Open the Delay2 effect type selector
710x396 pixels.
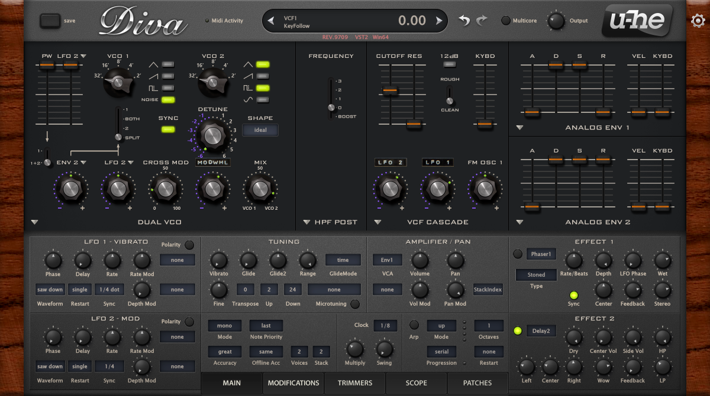[541, 331]
